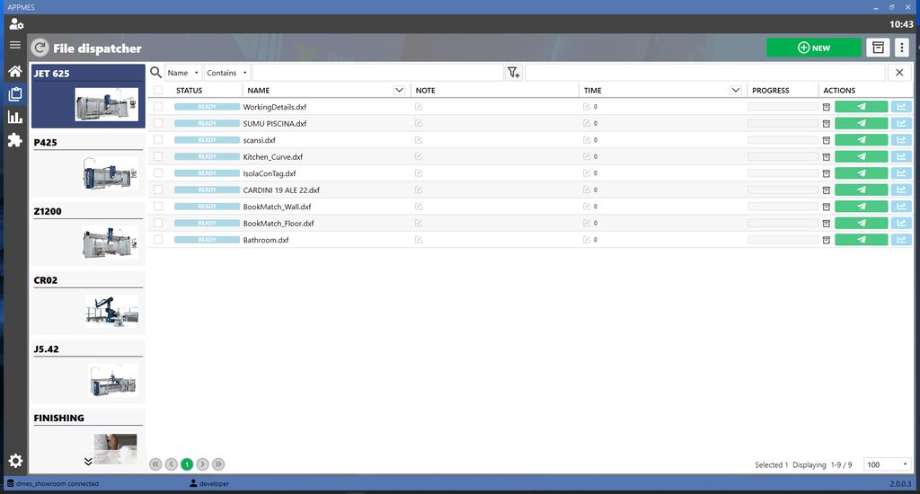Image resolution: width=920 pixels, height=494 pixels.
Task: Select the JET 625 machine
Action: pyautogui.click(x=88, y=96)
